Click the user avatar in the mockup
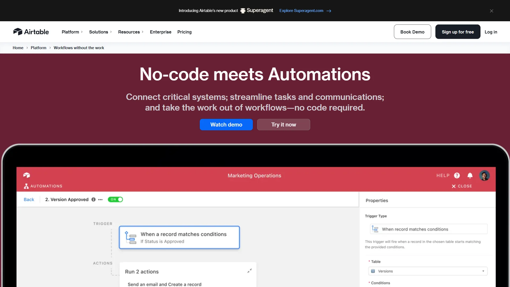 [484, 176]
